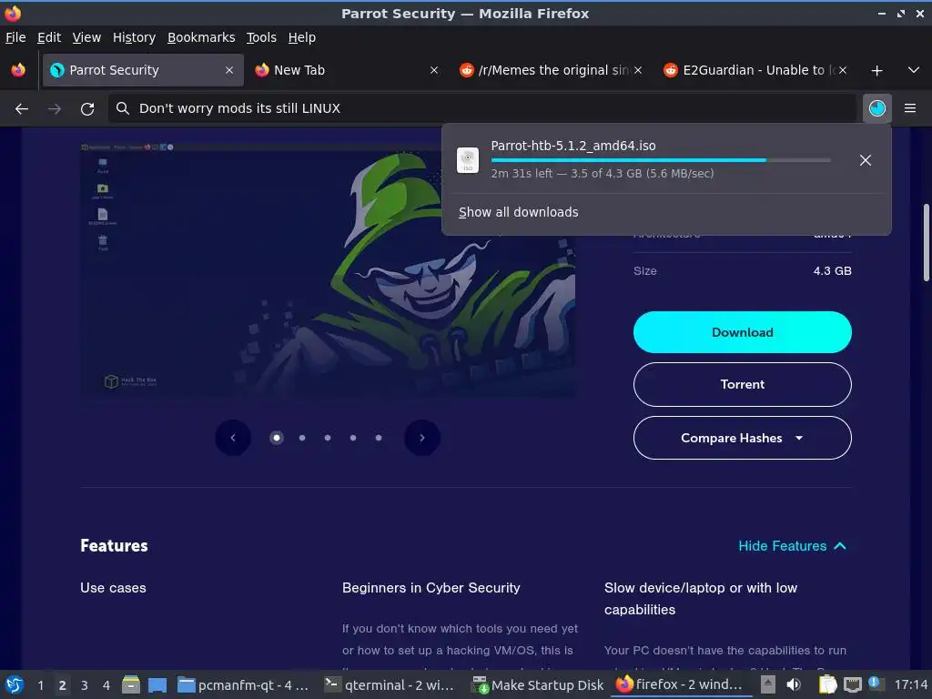The height and width of the screenshot is (699, 932).
Task: Show next carousel screenshot
Action: (x=422, y=438)
